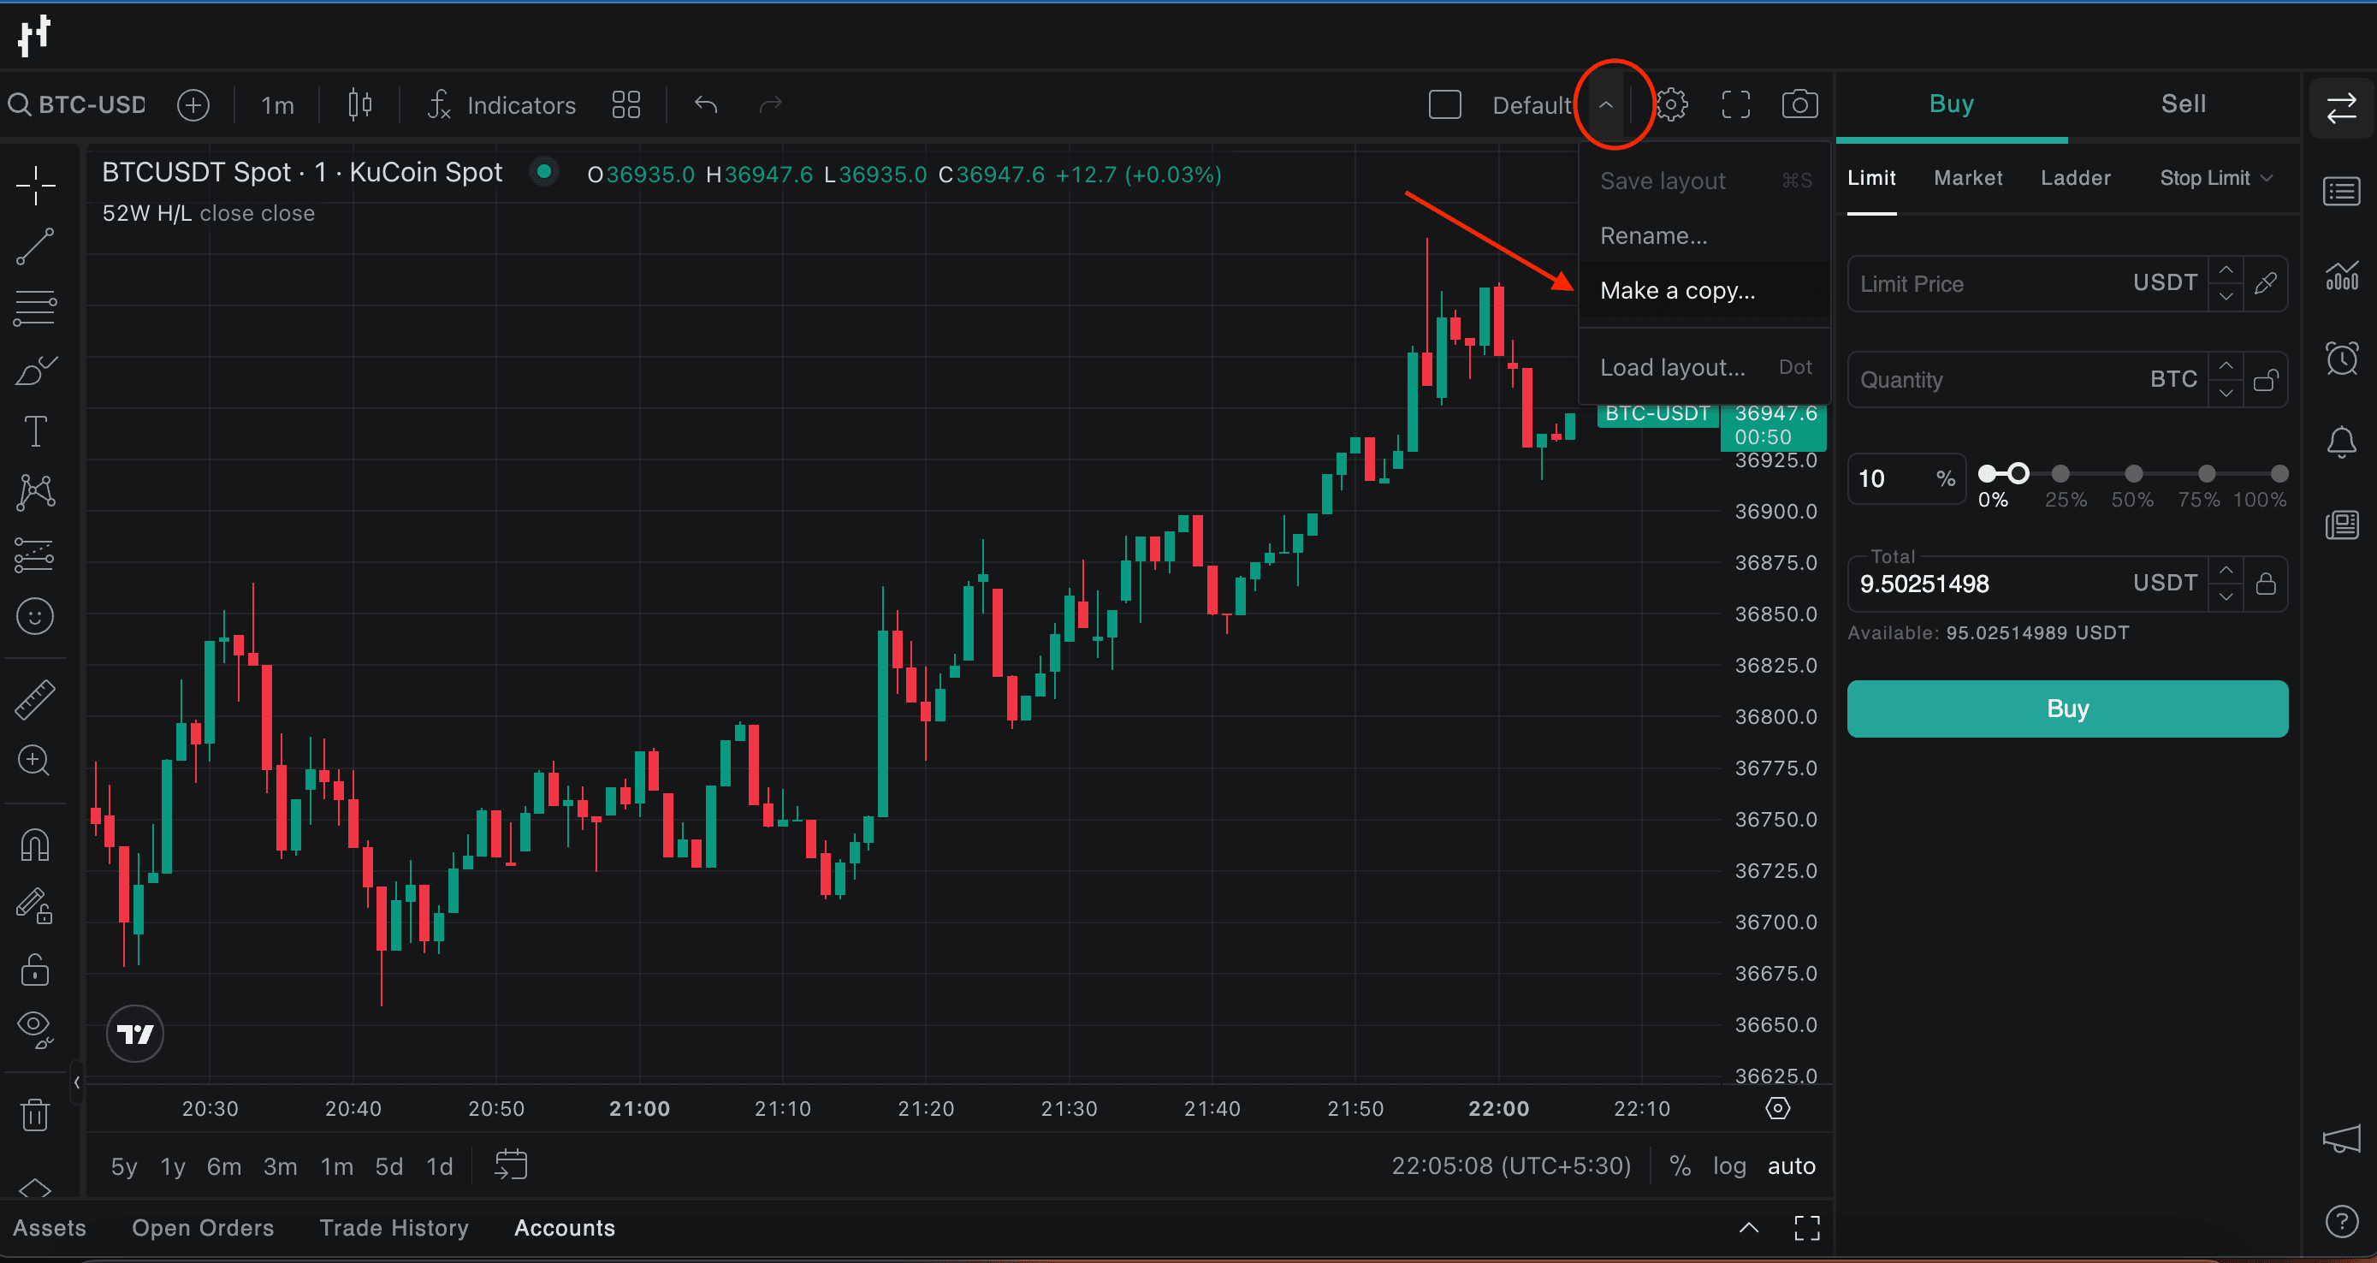Image resolution: width=2377 pixels, height=1263 pixels.
Task: Open the pattern drawing tools
Action: pyautogui.click(x=35, y=492)
